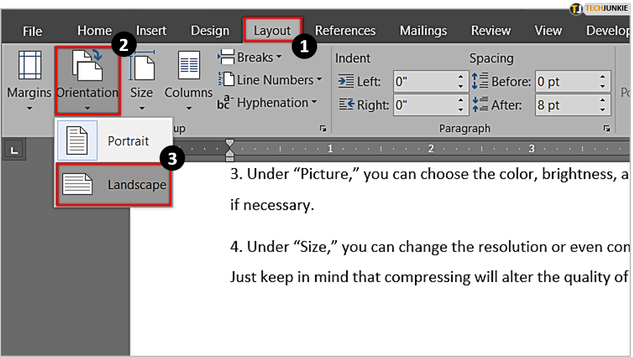Viewport: 633px width, 357px height.
Task: Open the File menu
Action: 32,31
